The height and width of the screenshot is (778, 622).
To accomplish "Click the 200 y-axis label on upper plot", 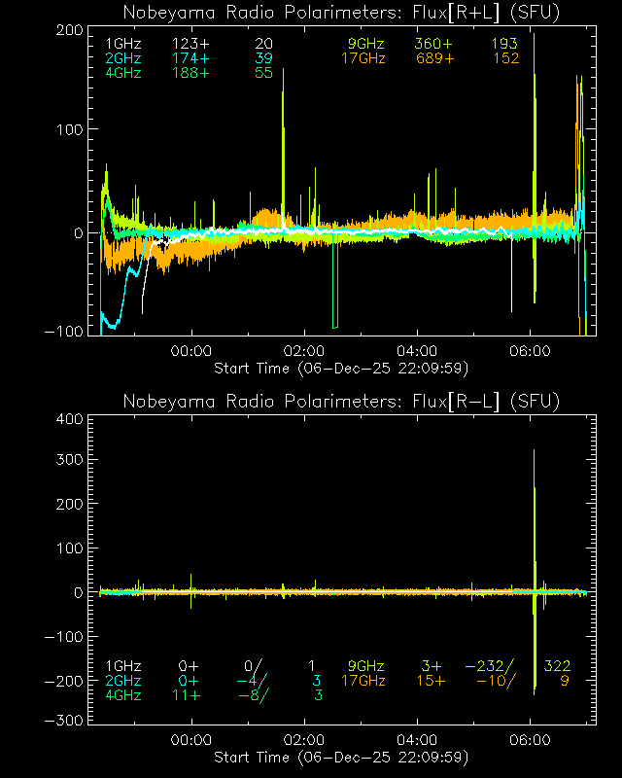I will click(x=67, y=29).
